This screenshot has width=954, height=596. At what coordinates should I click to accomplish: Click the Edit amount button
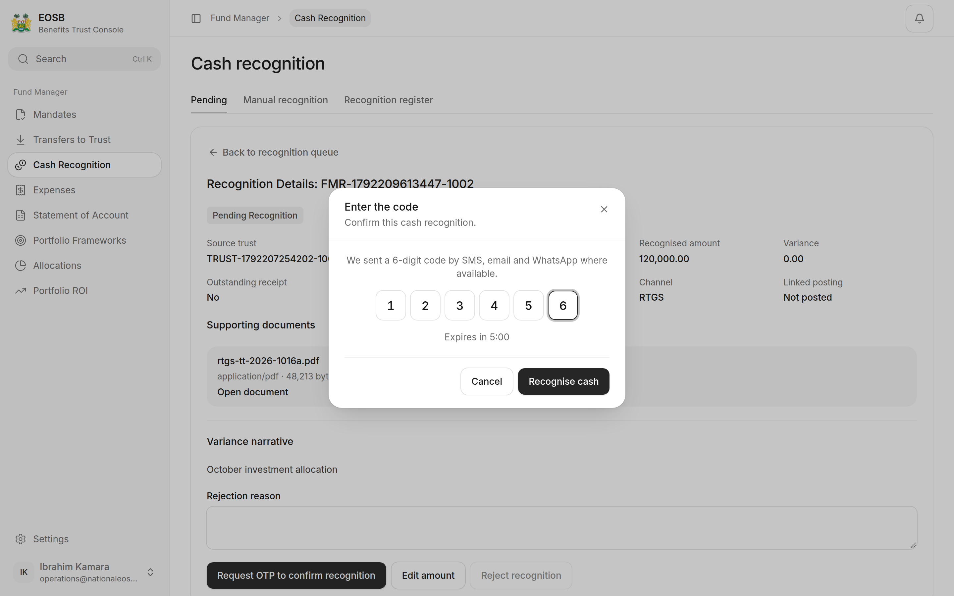(x=428, y=575)
